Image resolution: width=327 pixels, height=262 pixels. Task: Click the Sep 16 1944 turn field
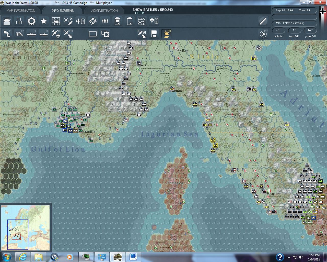294,10
